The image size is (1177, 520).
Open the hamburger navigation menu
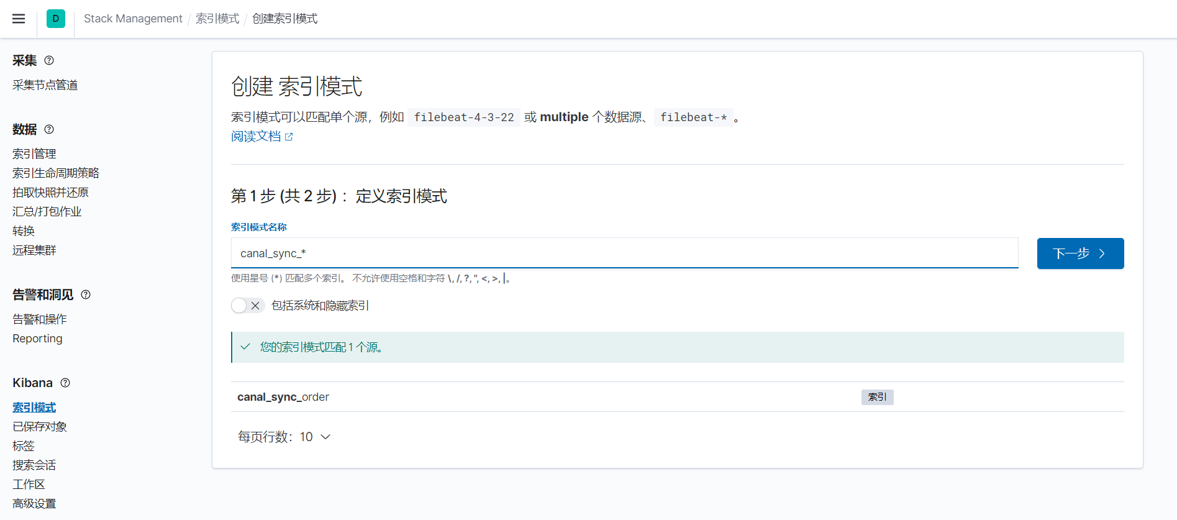pyautogui.click(x=19, y=19)
